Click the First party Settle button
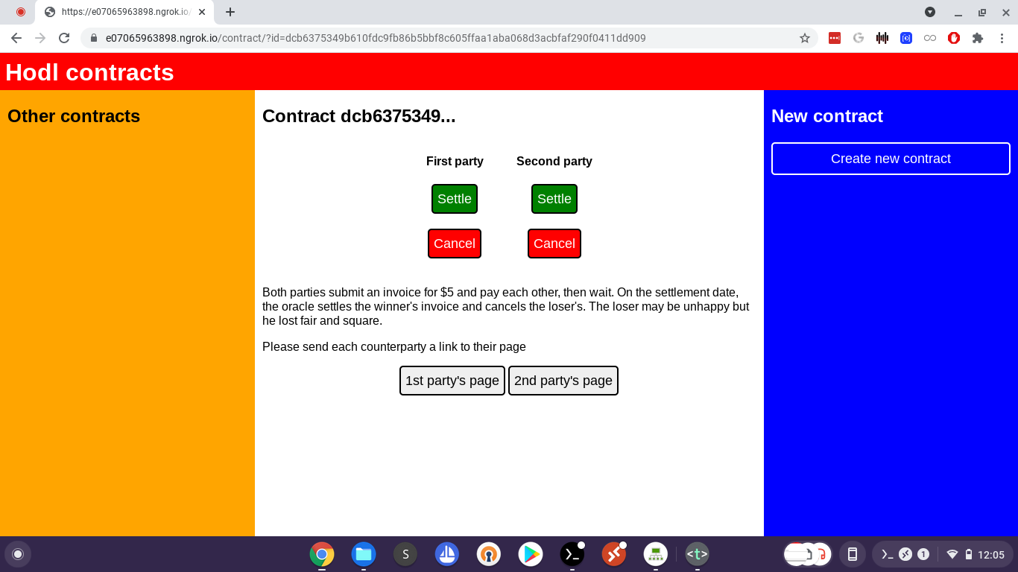The image size is (1018, 572). tap(455, 199)
